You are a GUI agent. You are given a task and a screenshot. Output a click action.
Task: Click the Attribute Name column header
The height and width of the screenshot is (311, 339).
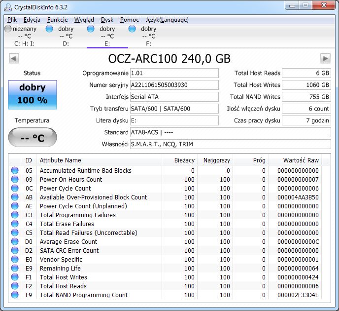(x=99, y=160)
